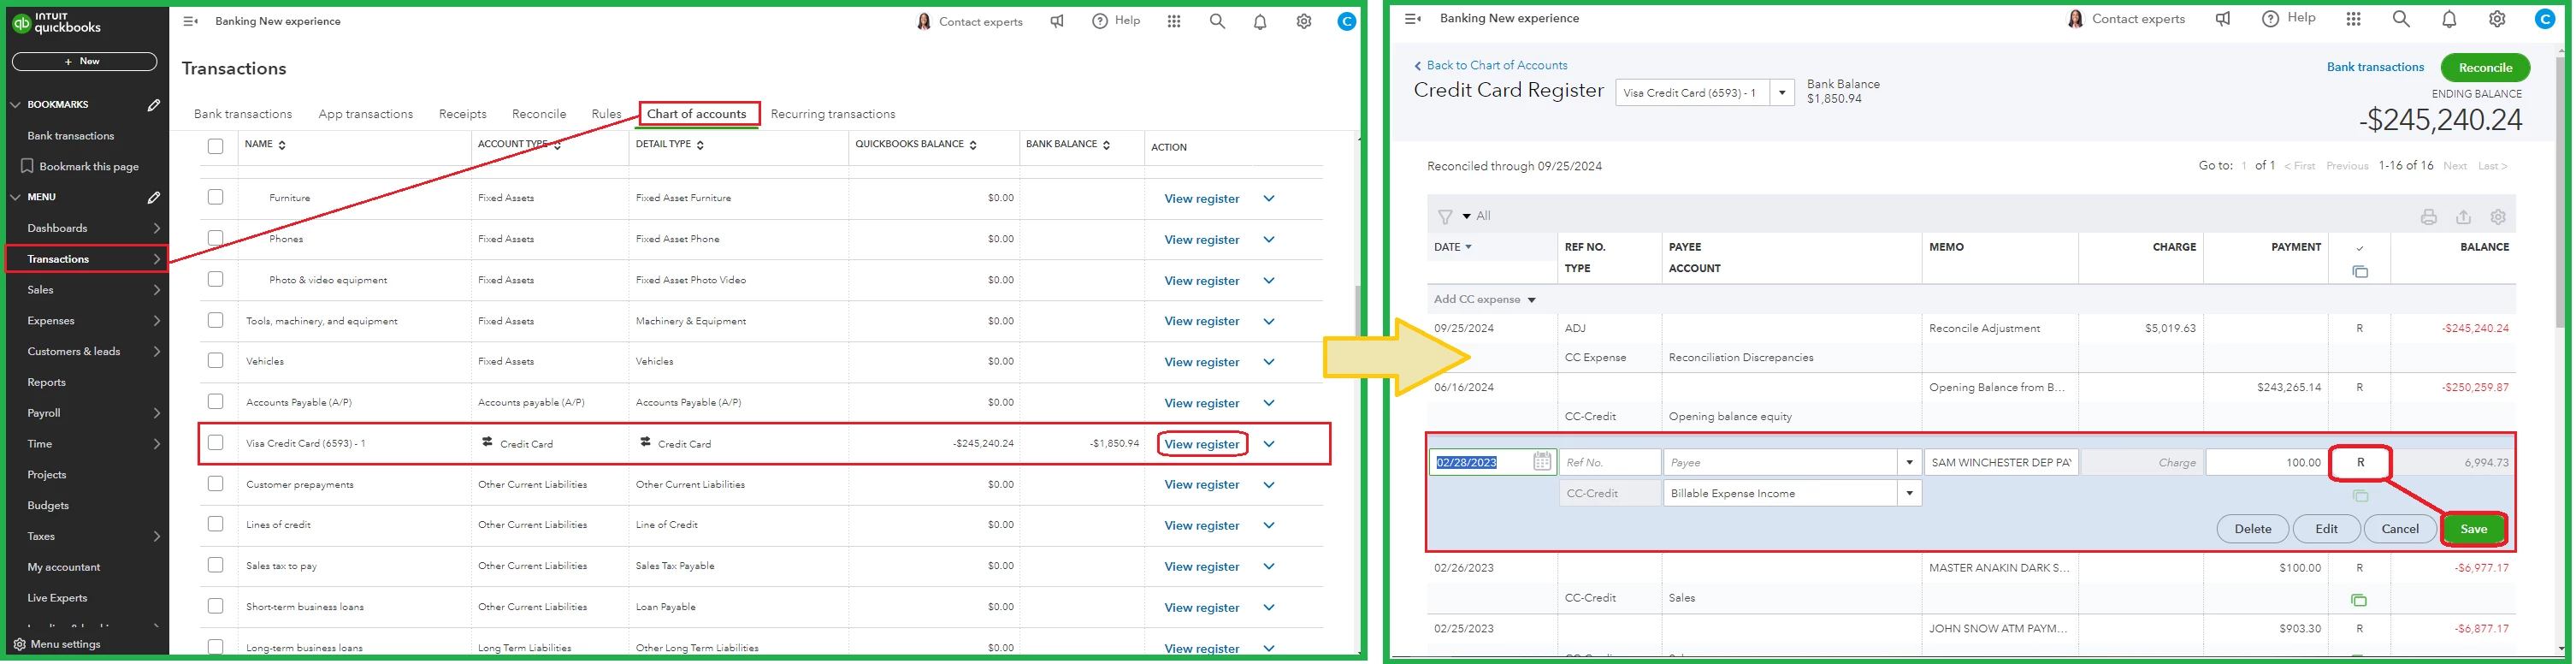Viewport: 2576px width, 664px height.
Task: Open the Visa Credit Card (6593) - 1 account selector
Action: [1705, 93]
